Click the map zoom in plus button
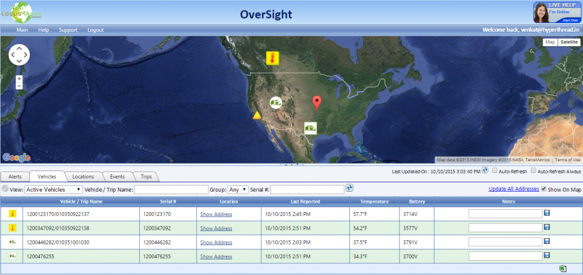Screen dimensions: 583x275 19,79
